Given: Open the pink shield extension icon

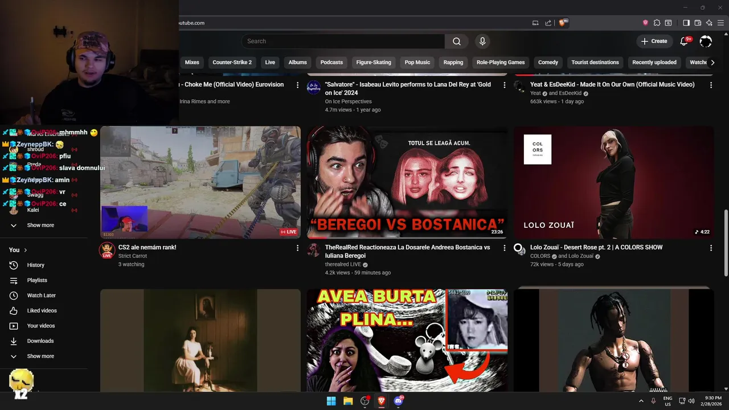Looking at the screenshot, I should 645,23.
